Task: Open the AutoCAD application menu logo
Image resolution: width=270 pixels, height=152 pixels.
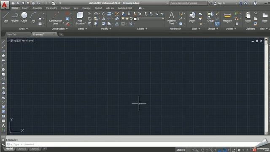Action: tap(5, 5)
